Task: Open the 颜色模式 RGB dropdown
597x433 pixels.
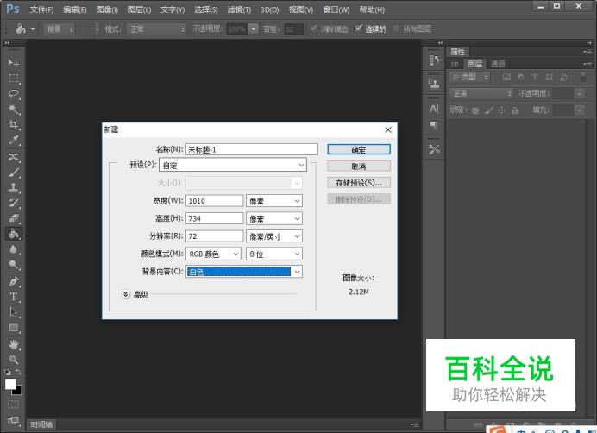Action: coord(214,254)
